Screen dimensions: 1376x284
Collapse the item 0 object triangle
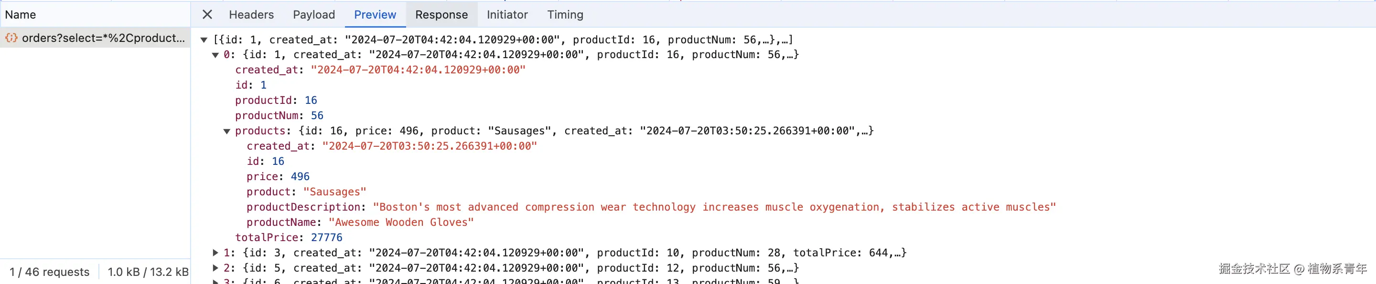coord(215,55)
